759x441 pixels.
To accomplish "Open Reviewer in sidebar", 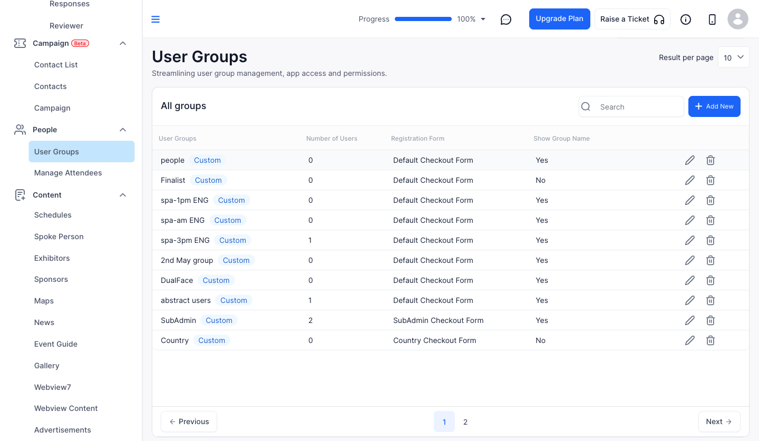I will pyautogui.click(x=66, y=26).
